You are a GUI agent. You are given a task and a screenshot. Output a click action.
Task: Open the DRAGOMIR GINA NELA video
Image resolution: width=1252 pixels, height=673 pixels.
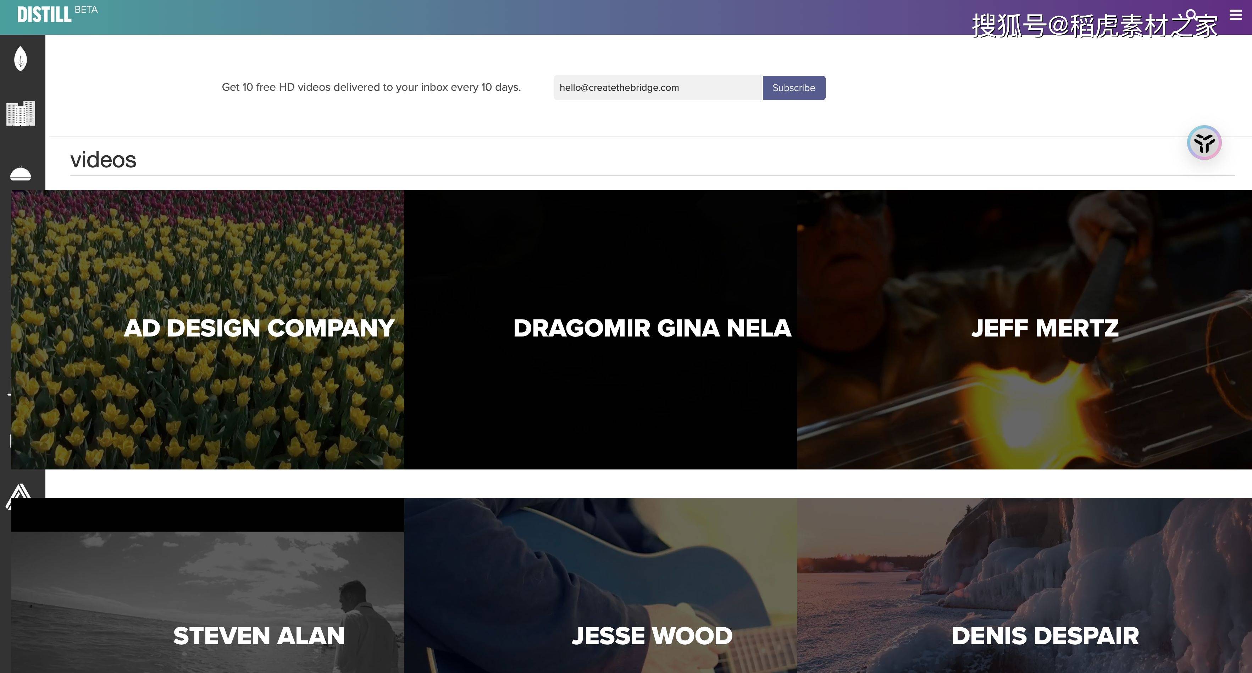point(600,329)
